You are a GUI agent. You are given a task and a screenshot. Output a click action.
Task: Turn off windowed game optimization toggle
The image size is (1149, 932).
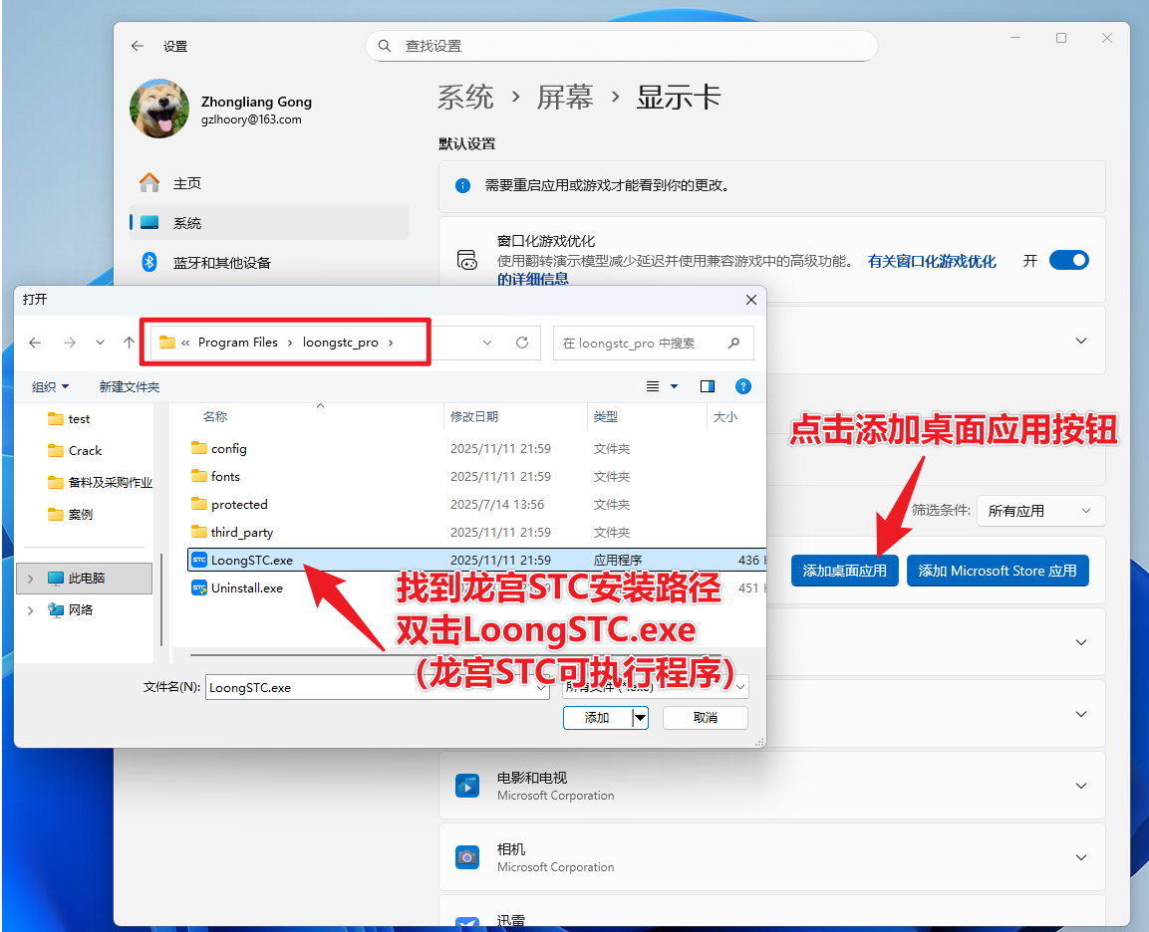coord(1068,260)
